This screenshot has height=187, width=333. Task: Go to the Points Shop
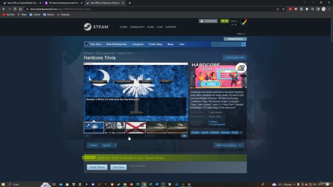[x=156, y=44]
